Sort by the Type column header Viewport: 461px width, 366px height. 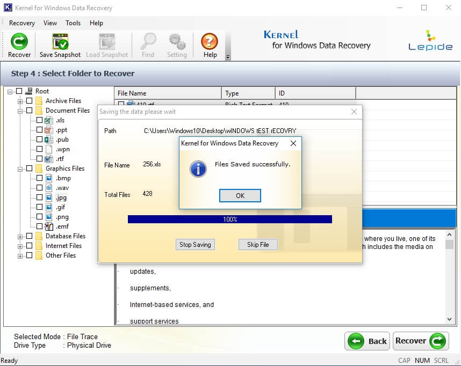[248, 93]
